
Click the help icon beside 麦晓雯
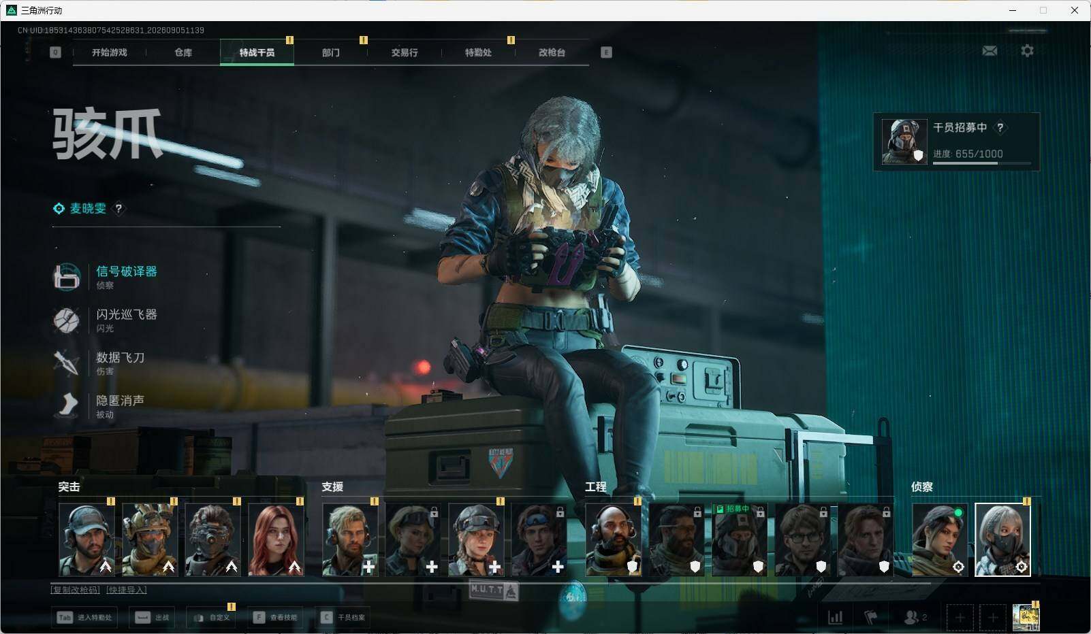(x=118, y=209)
